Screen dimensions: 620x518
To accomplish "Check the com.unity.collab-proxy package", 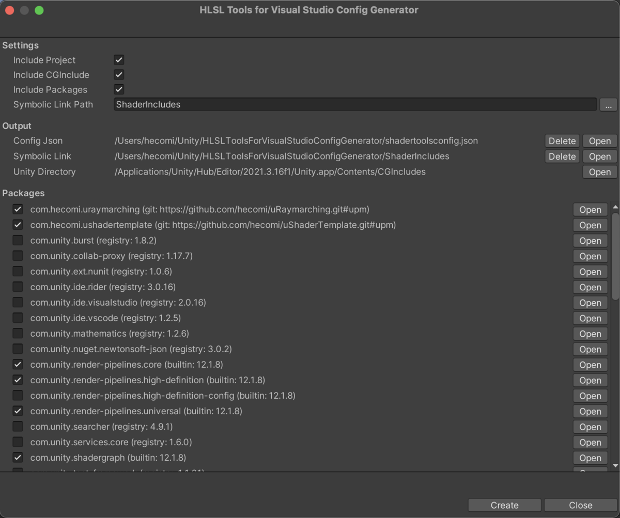I will 18,256.
